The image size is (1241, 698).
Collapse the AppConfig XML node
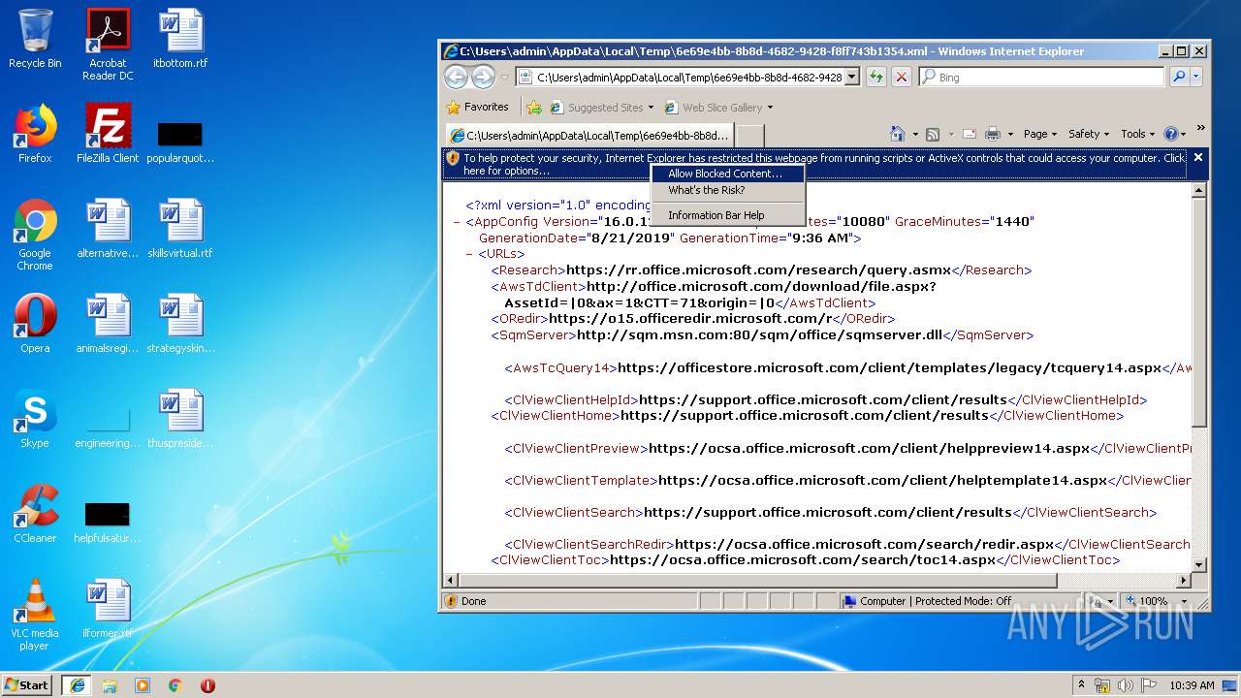click(x=457, y=222)
